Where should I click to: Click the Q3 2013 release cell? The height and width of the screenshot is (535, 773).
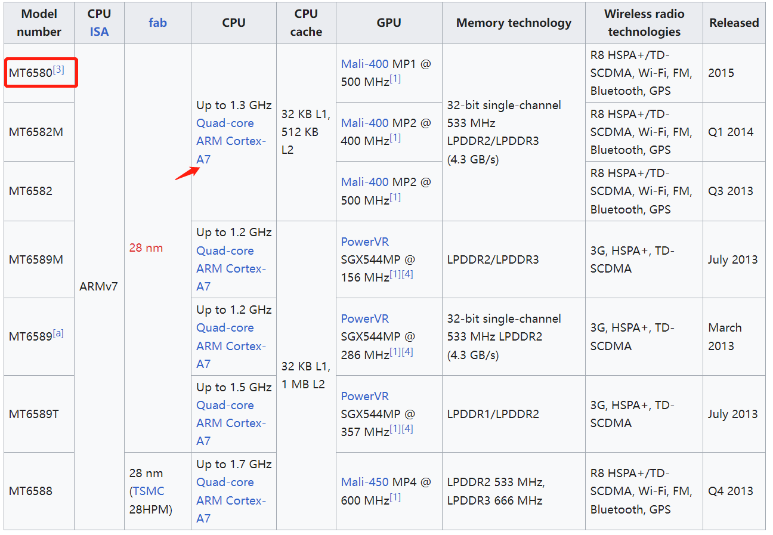[x=734, y=191]
